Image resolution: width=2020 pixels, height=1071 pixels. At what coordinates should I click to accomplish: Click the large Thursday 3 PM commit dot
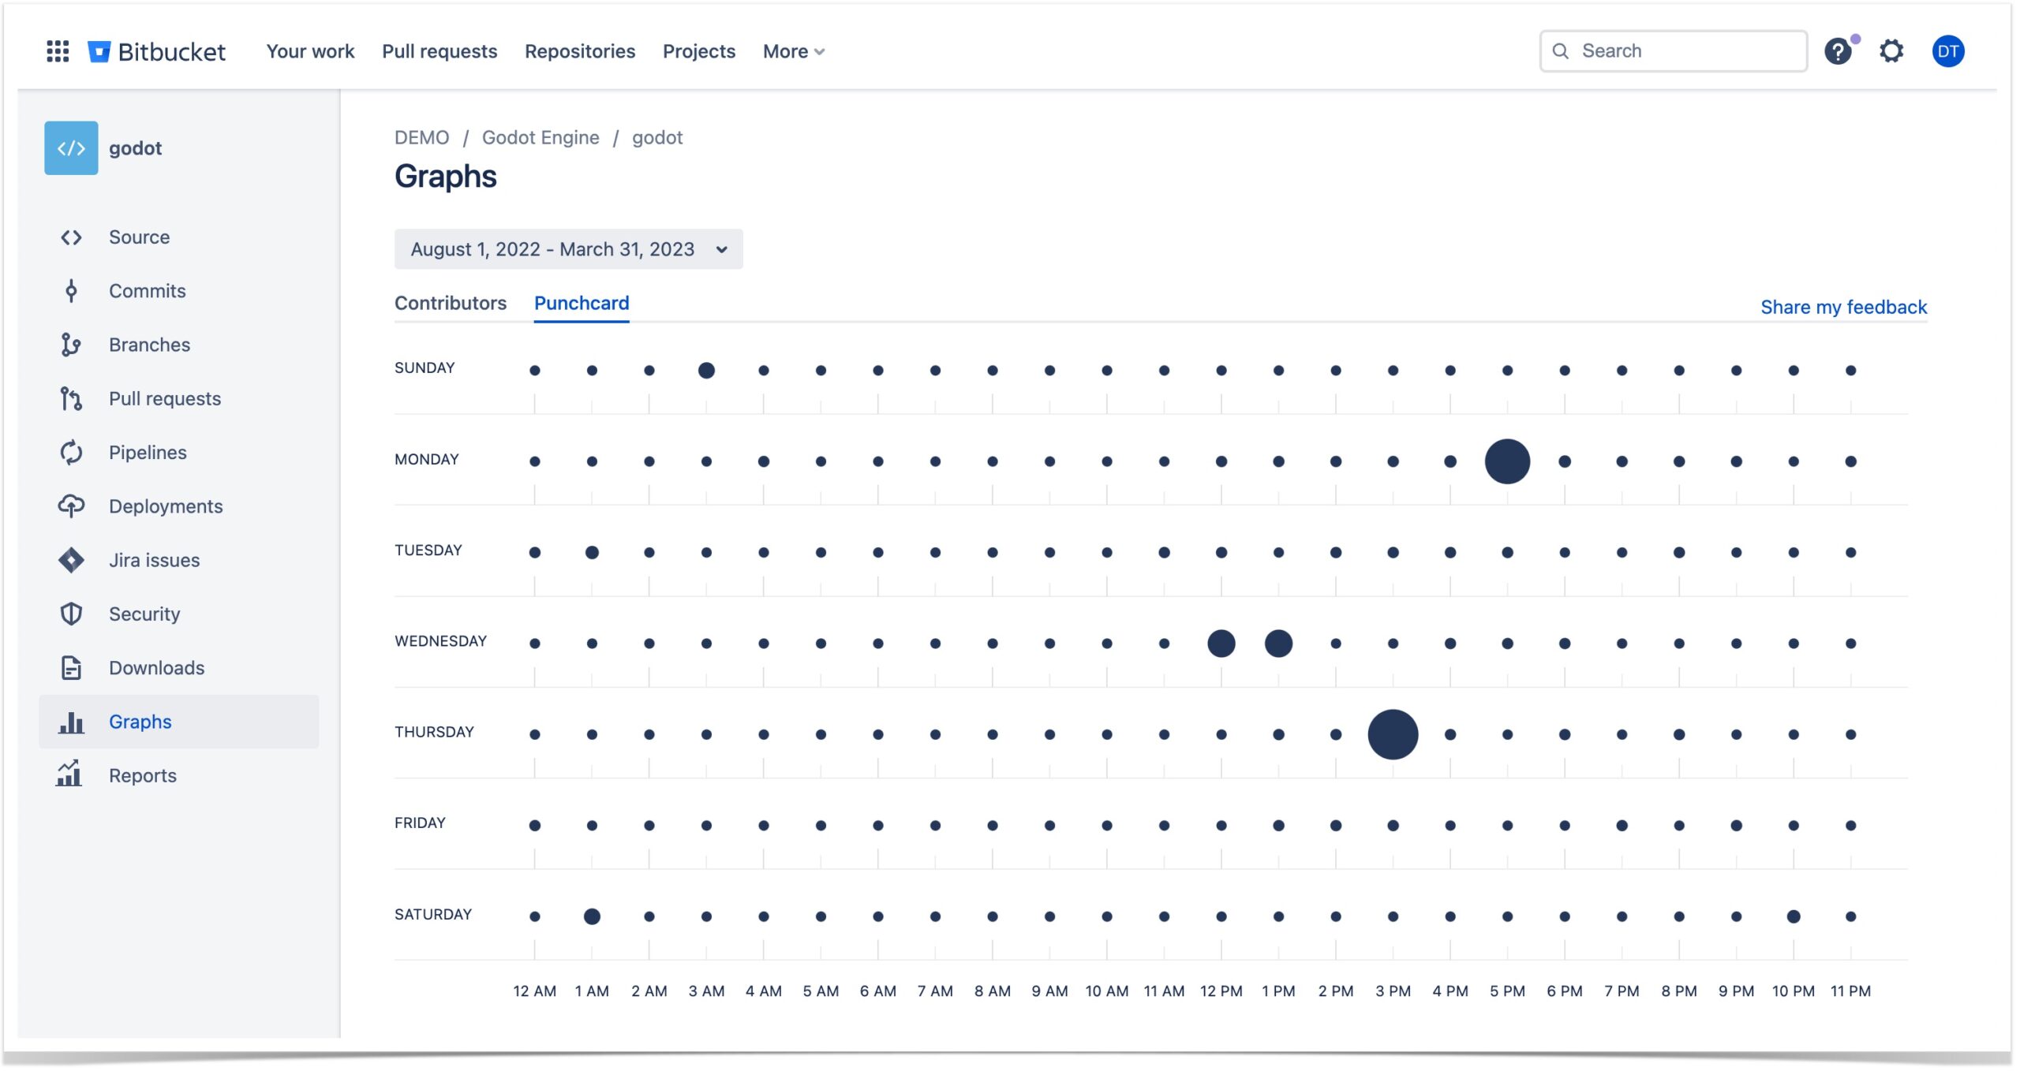tap(1393, 733)
